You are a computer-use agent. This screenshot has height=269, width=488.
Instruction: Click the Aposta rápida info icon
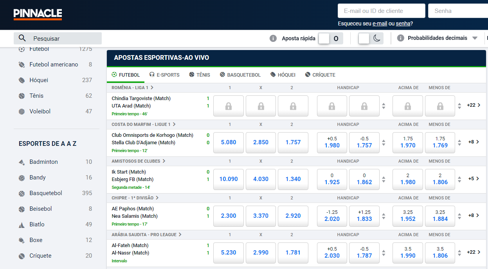(x=273, y=38)
